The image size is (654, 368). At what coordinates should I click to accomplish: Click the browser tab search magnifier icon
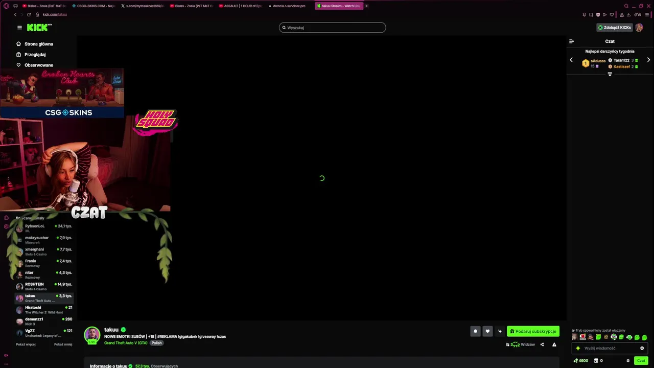coord(626,6)
